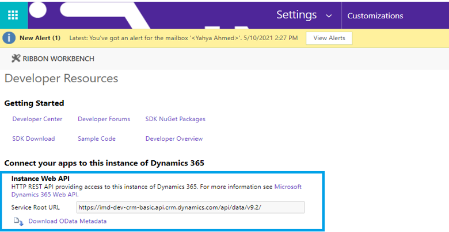Open the app launcher waffle icon
This screenshot has width=449, height=232.
[13, 15]
